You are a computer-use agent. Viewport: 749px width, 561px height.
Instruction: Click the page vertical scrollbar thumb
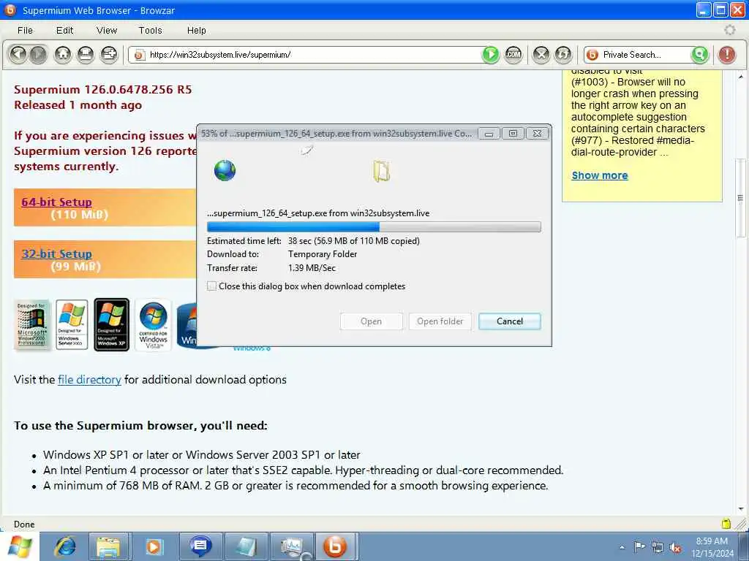click(741, 198)
